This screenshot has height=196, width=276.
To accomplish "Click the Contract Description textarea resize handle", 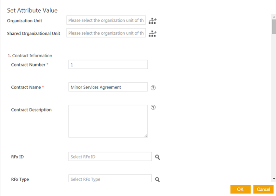I will (146, 135).
